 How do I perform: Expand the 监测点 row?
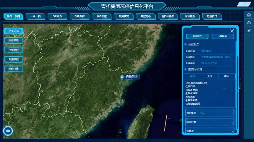point(210,131)
